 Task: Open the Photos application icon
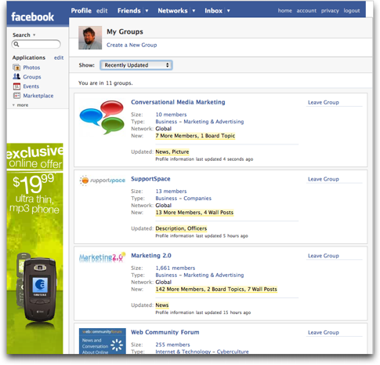[x=16, y=68]
